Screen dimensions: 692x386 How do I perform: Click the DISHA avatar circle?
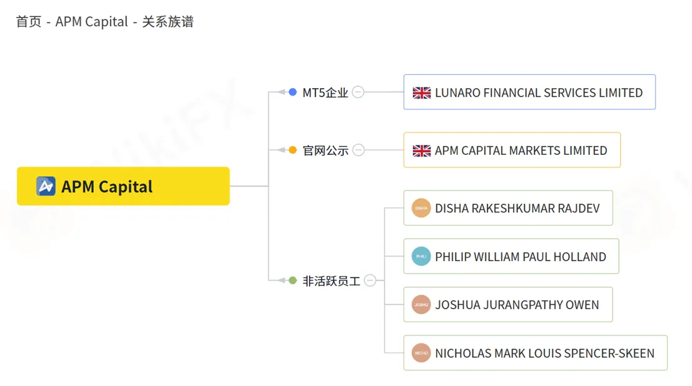[x=421, y=208]
